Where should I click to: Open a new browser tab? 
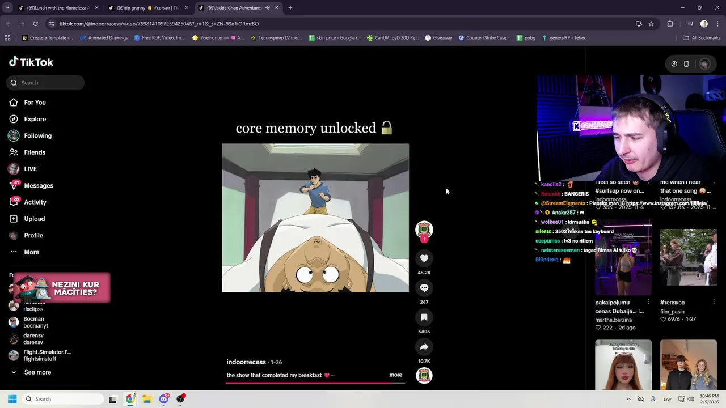[x=290, y=8]
